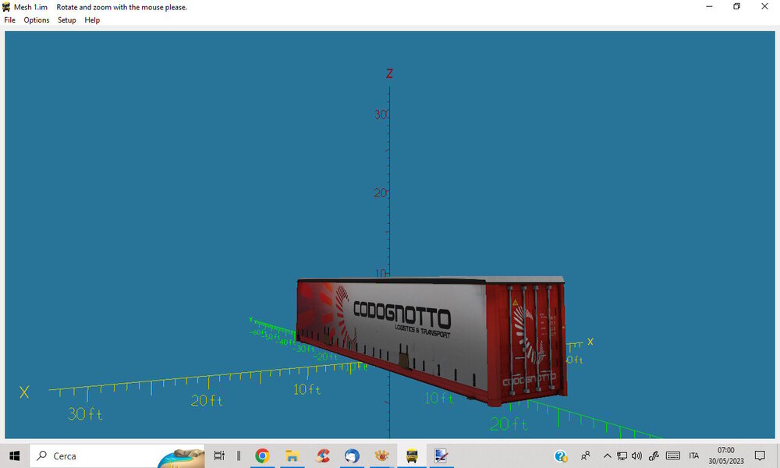Click the Cerca search box in taskbar

pyautogui.click(x=118, y=456)
